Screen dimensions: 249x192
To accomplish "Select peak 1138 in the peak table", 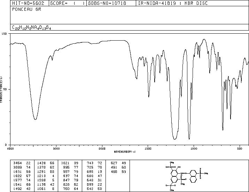I will pyautogui.click(x=41, y=185).
